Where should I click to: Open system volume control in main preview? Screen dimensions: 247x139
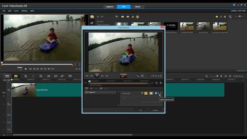[49, 69]
